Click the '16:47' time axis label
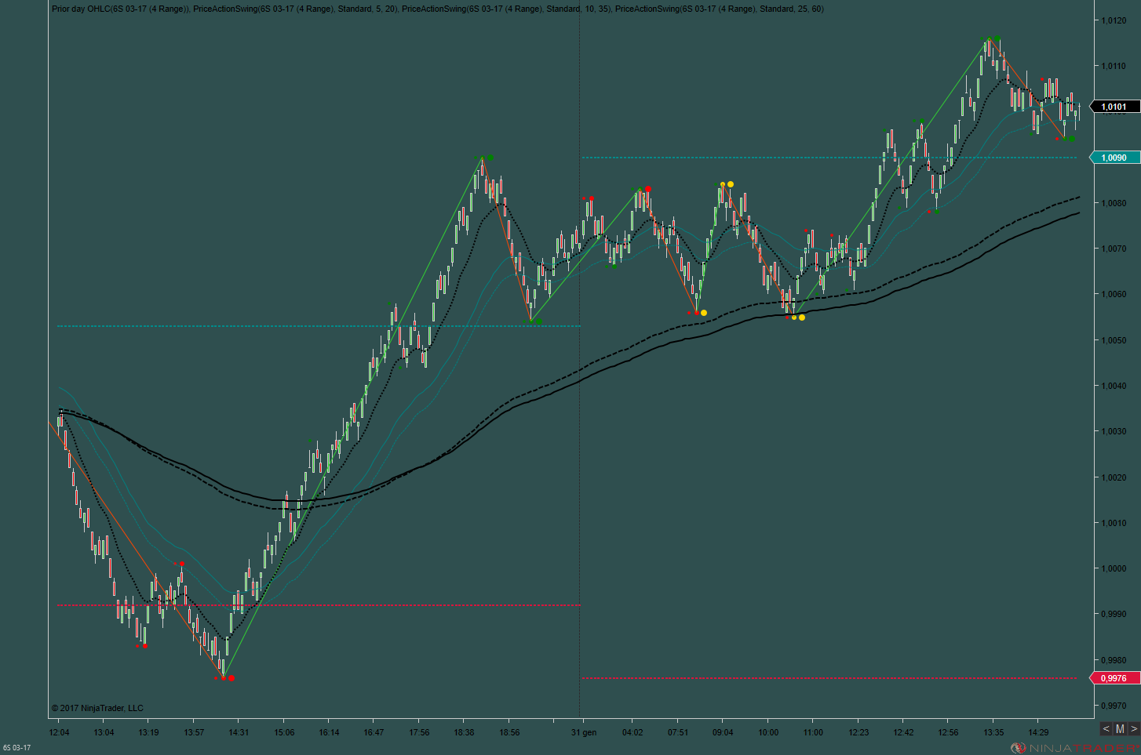This screenshot has width=1141, height=755. click(374, 732)
